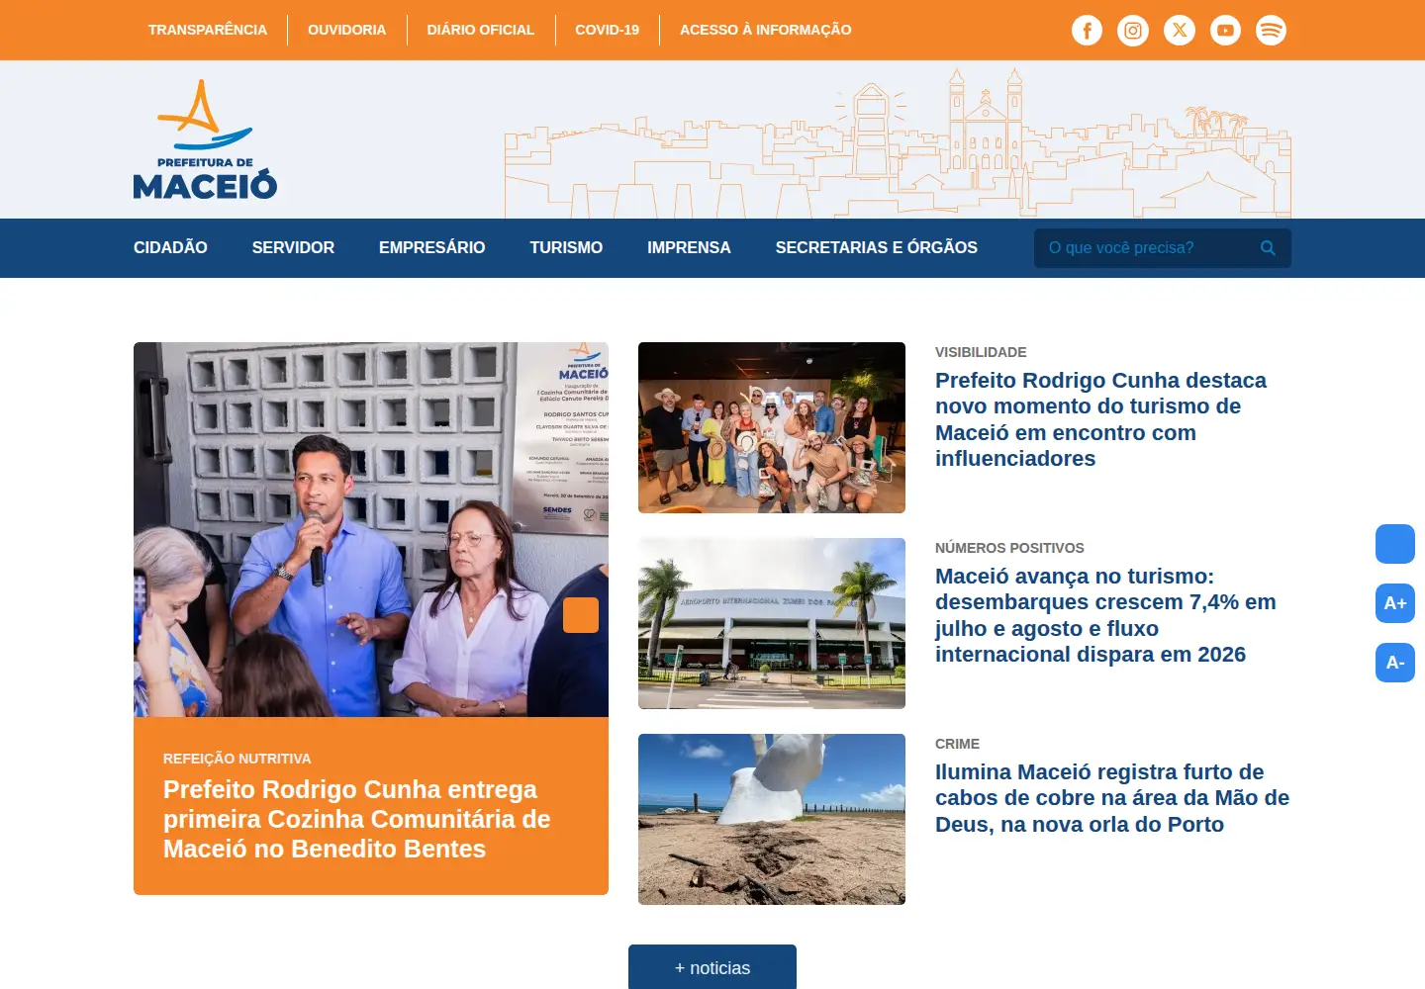
Task: Open the Spotify social icon
Action: [x=1271, y=30]
